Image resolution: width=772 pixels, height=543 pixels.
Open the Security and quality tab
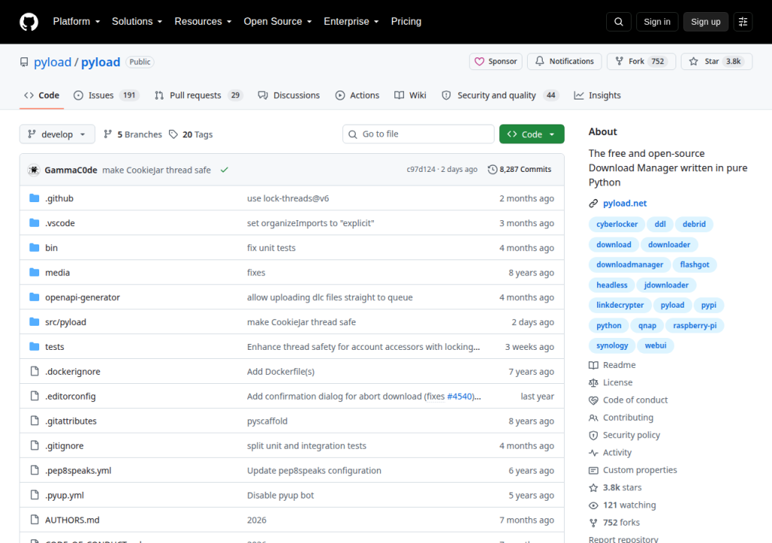(x=501, y=95)
